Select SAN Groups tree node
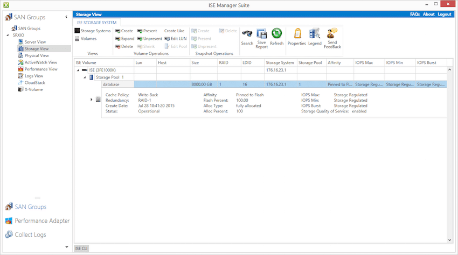 point(26,29)
